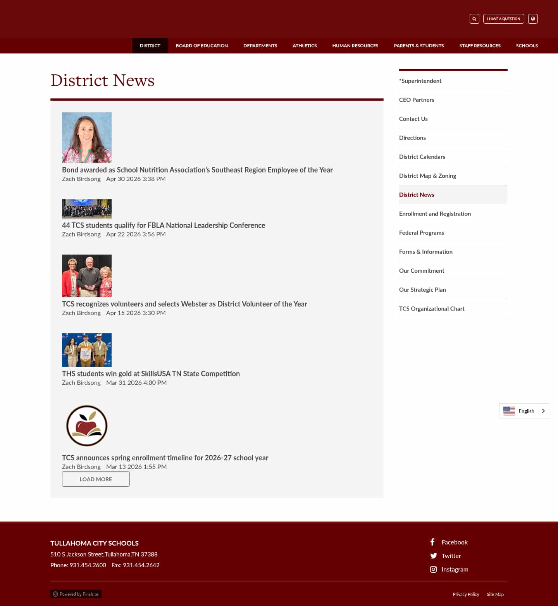Viewport: 558px width, 606px height.
Task: Click the Bond portrait thumbnail
Action: 87,138
